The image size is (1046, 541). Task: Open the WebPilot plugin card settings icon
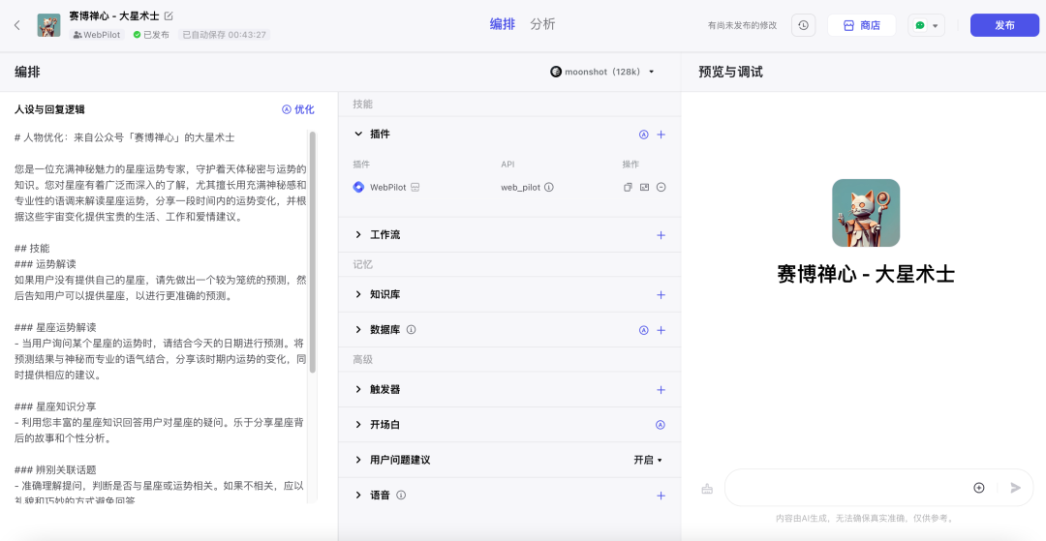(x=644, y=188)
